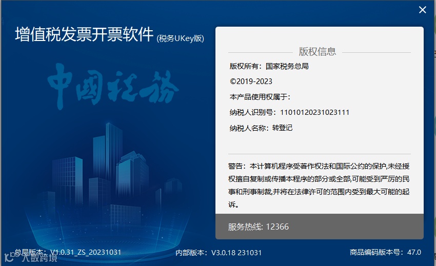Click the 本产品使用权属于 label

click(260, 97)
